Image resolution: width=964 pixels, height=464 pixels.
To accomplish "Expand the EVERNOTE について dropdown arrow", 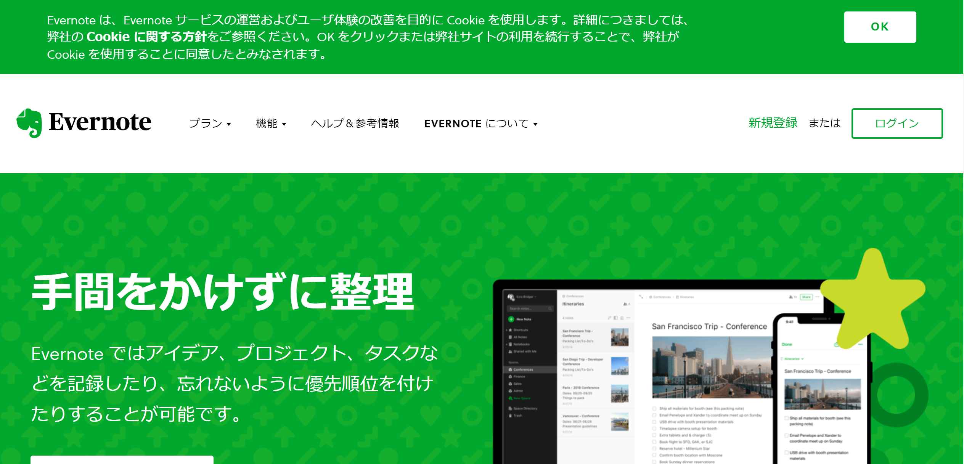I will tap(535, 124).
